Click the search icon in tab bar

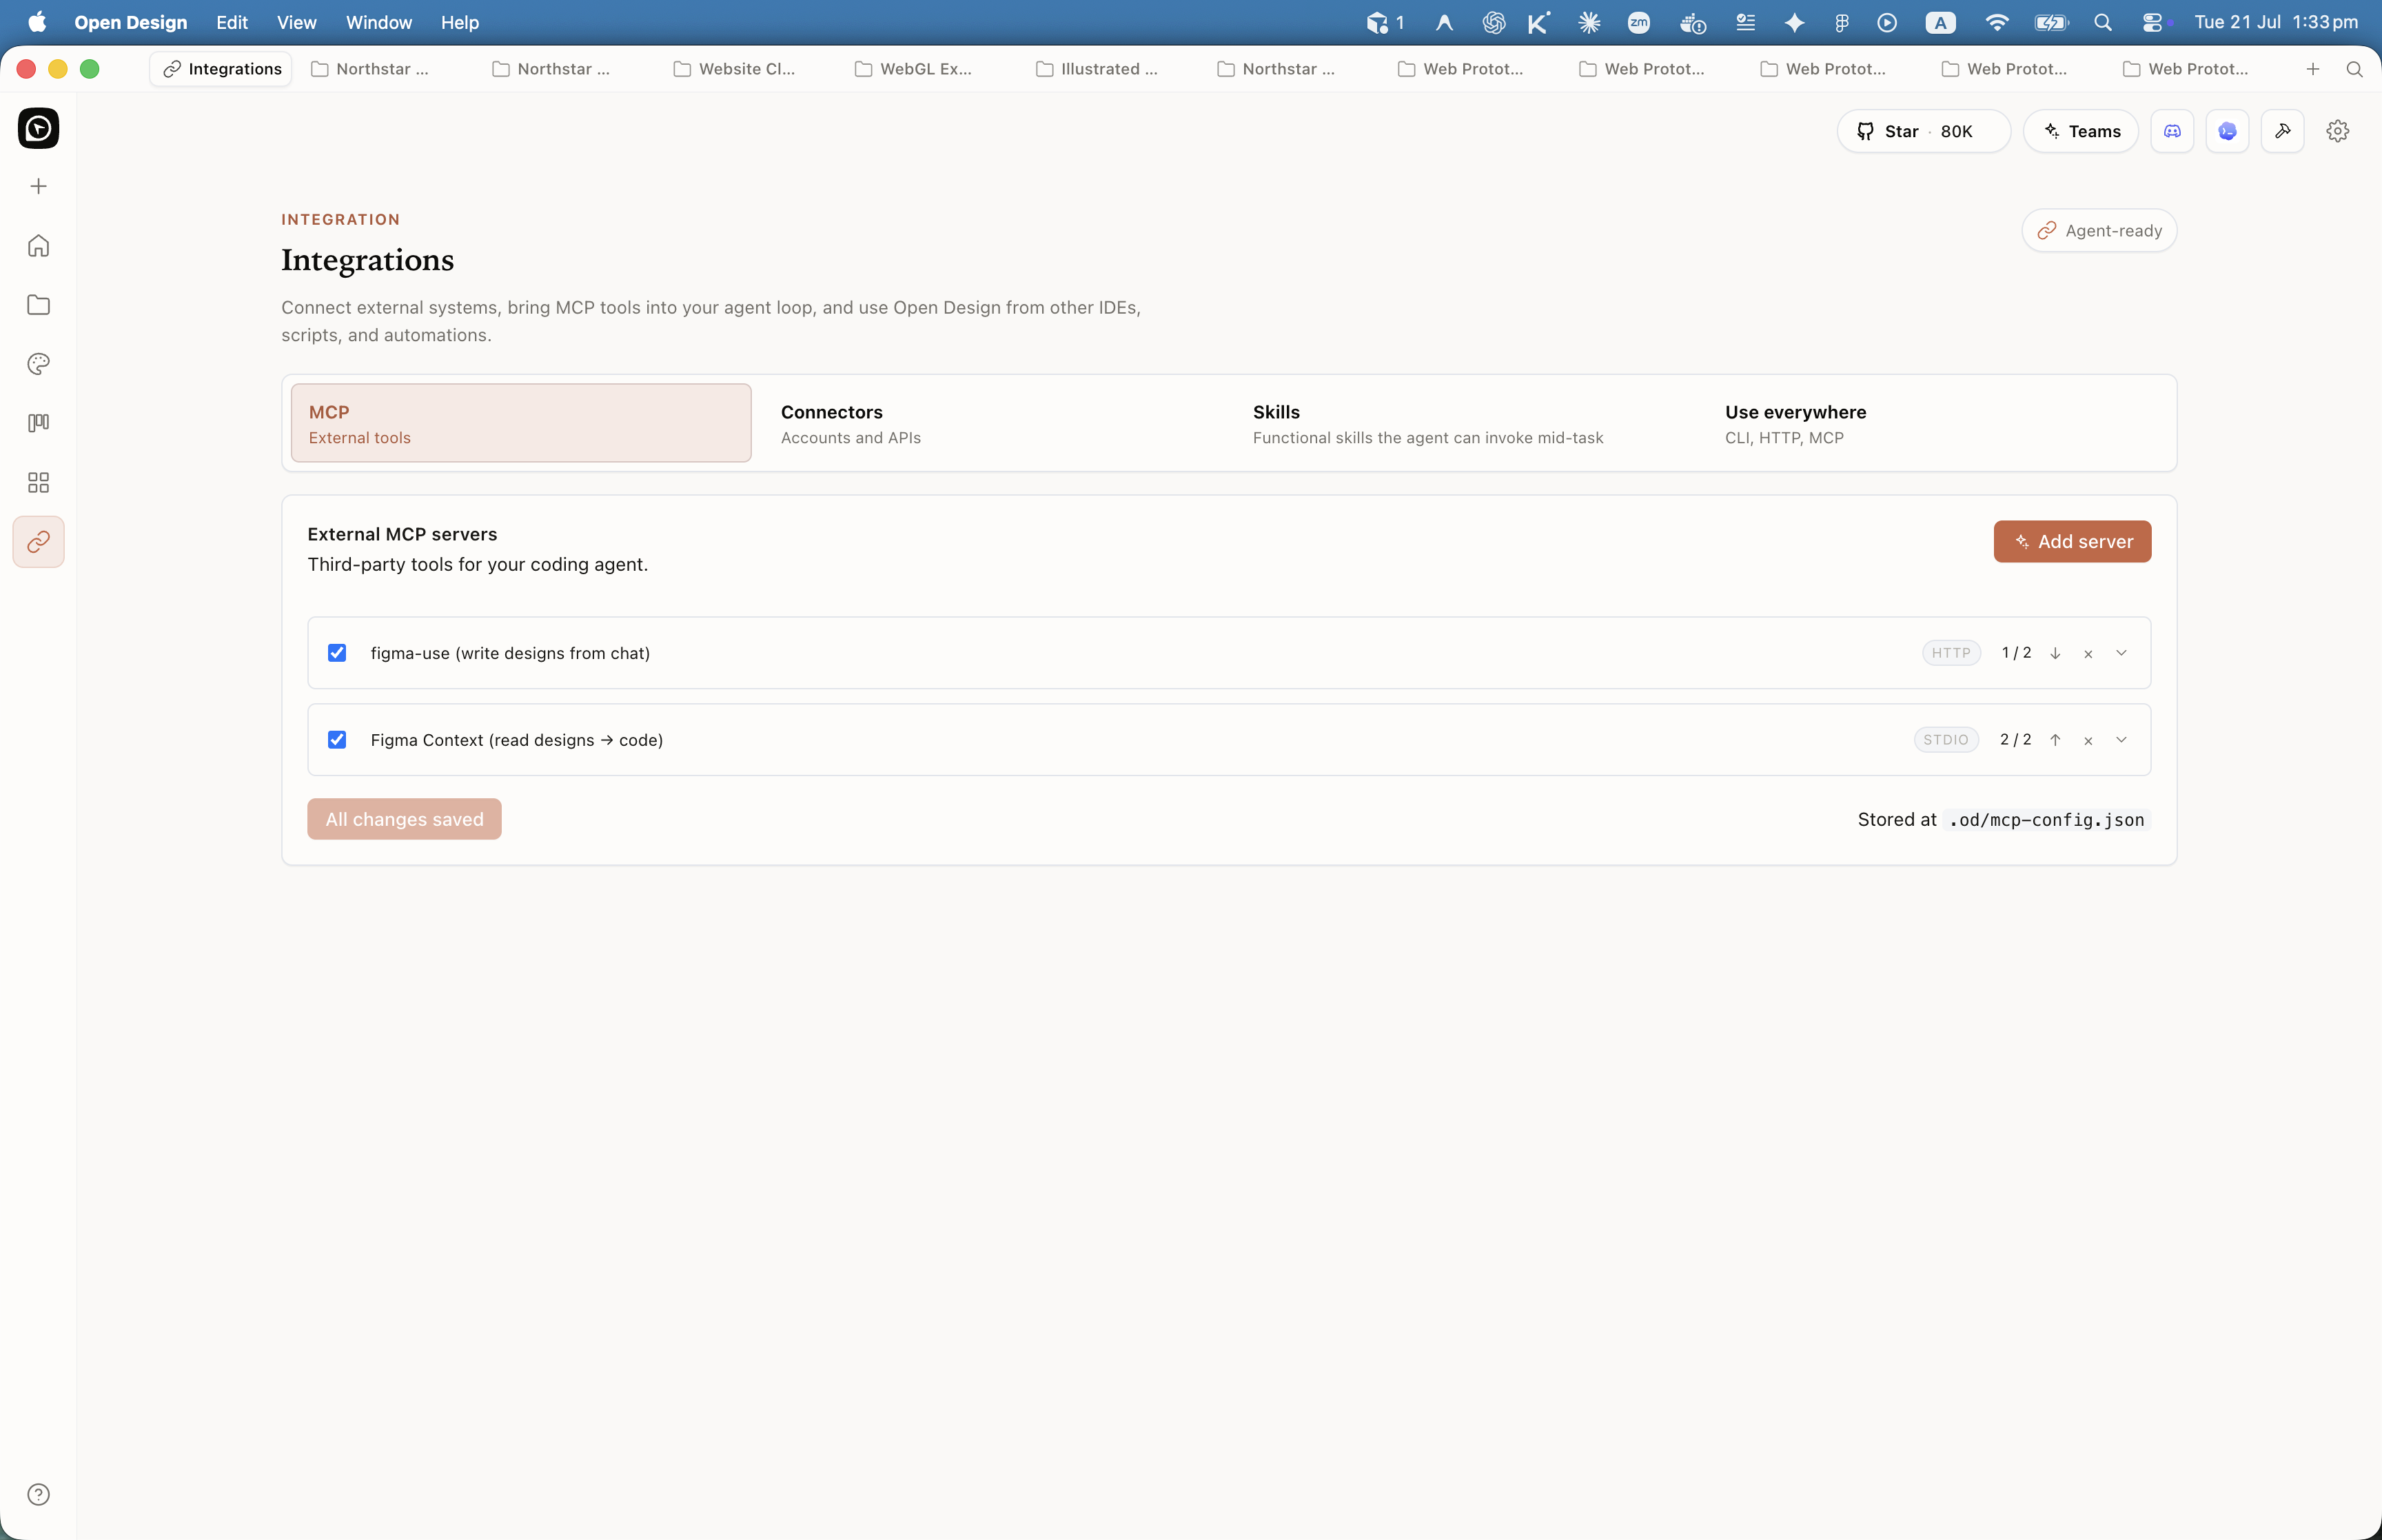coord(2354,69)
